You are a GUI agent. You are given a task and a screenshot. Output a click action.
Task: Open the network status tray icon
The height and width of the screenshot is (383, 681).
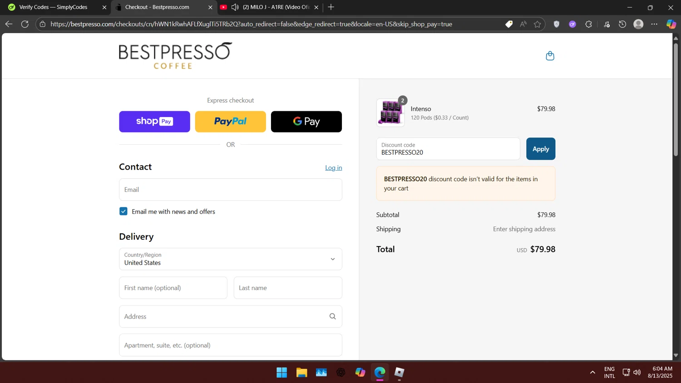click(x=626, y=373)
